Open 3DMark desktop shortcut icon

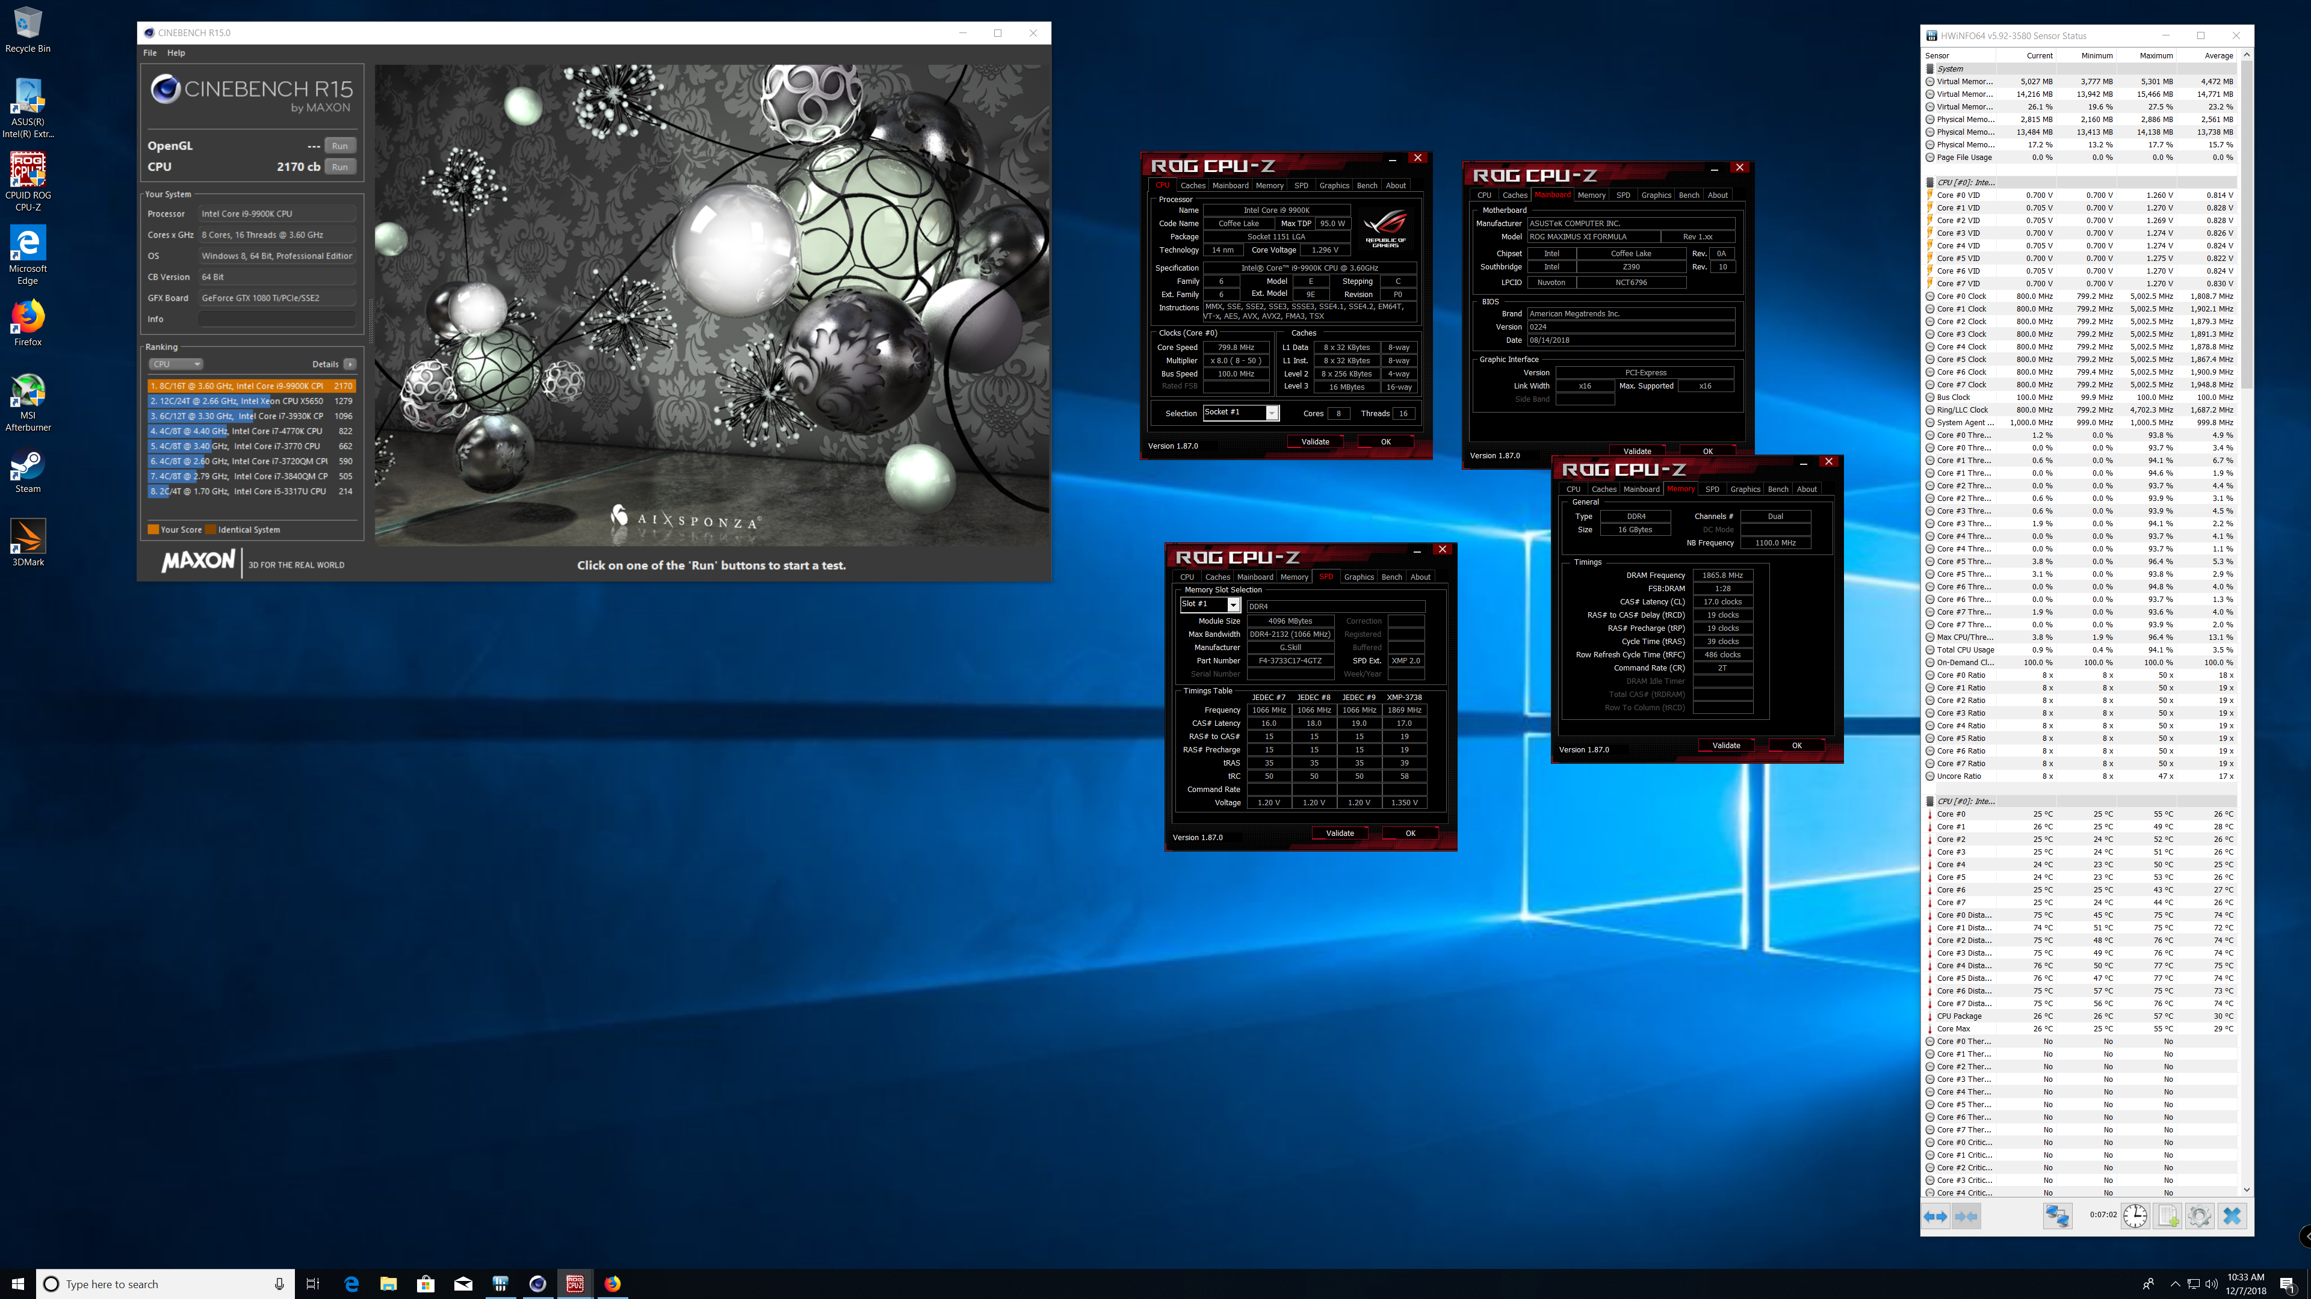point(28,543)
